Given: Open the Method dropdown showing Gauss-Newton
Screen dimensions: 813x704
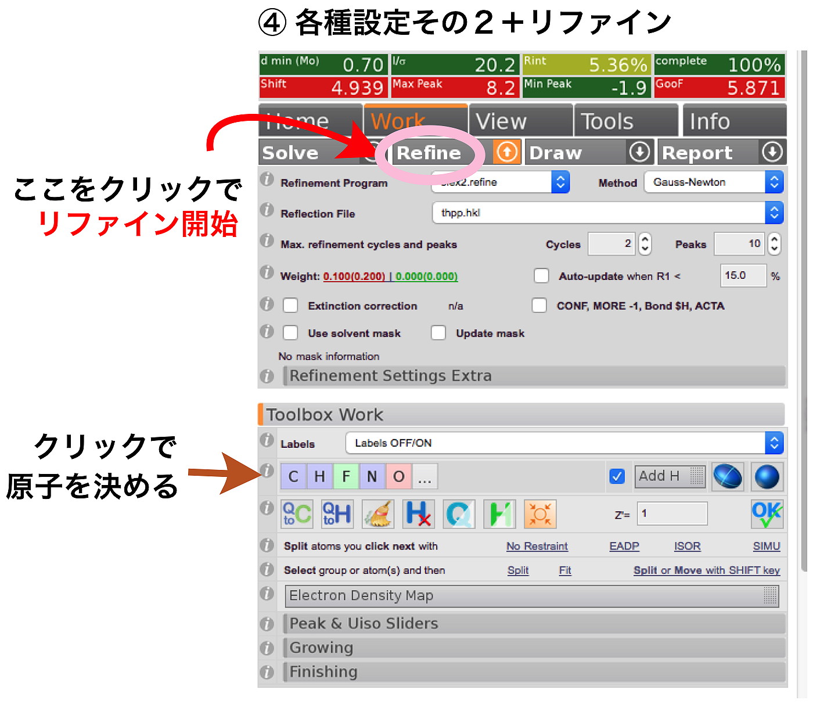Looking at the screenshot, I should tap(774, 182).
